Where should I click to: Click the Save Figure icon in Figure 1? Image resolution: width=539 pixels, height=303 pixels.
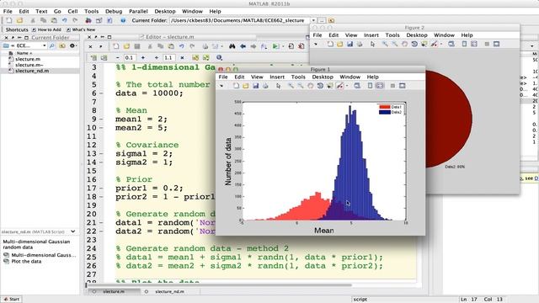click(x=255, y=86)
